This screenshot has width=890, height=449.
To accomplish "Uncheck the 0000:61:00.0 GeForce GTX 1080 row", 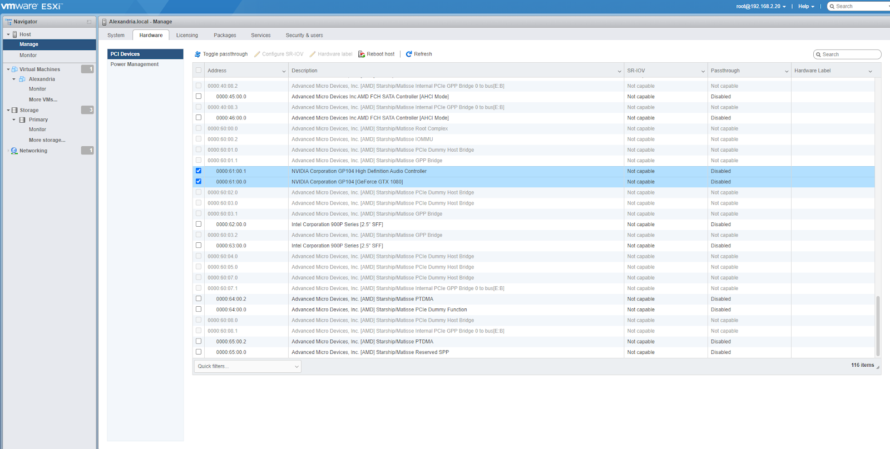I will pyautogui.click(x=199, y=182).
